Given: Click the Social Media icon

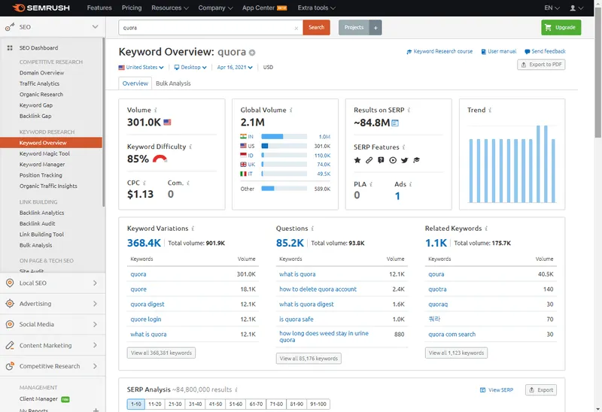Looking at the screenshot, I should [10, 324].
